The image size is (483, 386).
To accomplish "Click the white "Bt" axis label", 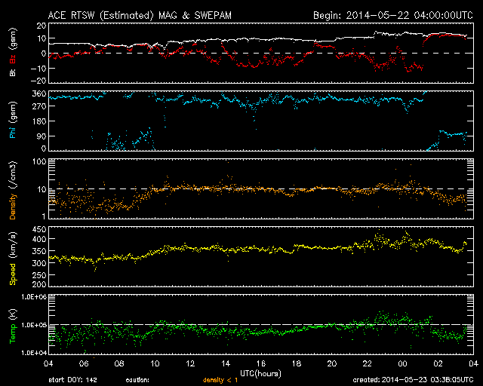I will tap(13, 72).
